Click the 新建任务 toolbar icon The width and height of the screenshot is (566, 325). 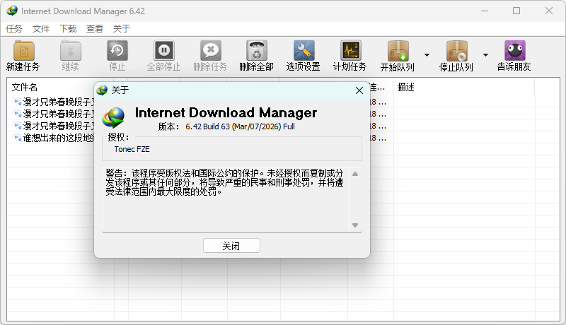coord(23,51)
